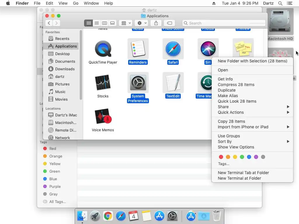Click All Tags… in the dartz window sidebar
Viewport: 299px width, 224px height.
click(57, 202)
